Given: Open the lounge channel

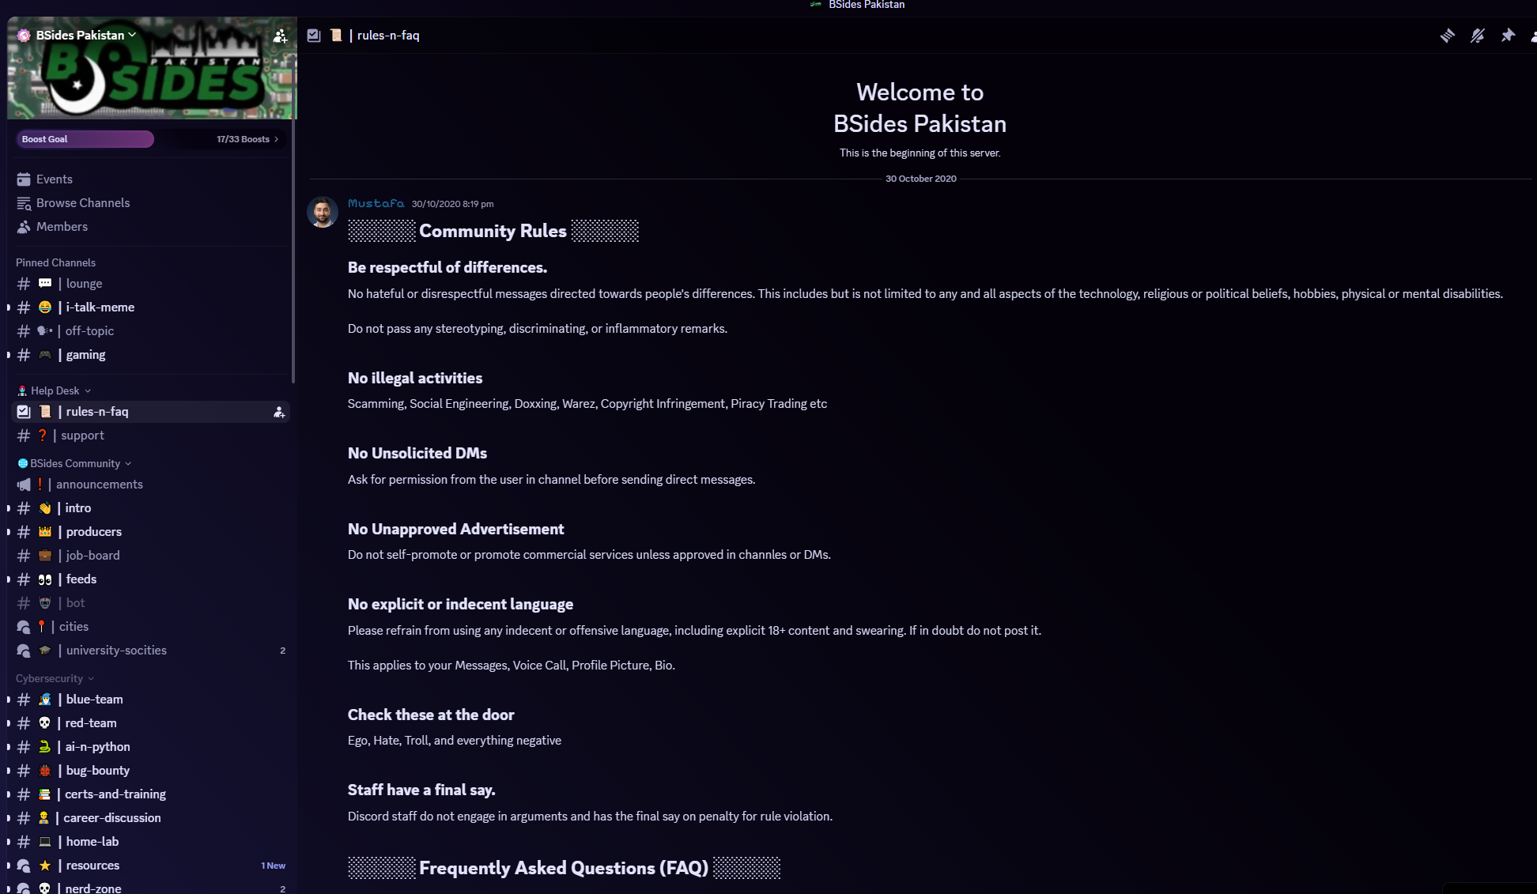Looking at the screenshot, I should click(x=149, y=284).
